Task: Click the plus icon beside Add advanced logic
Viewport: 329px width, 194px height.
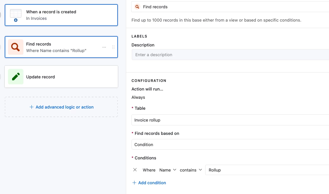Action: [x=31, y=107]
